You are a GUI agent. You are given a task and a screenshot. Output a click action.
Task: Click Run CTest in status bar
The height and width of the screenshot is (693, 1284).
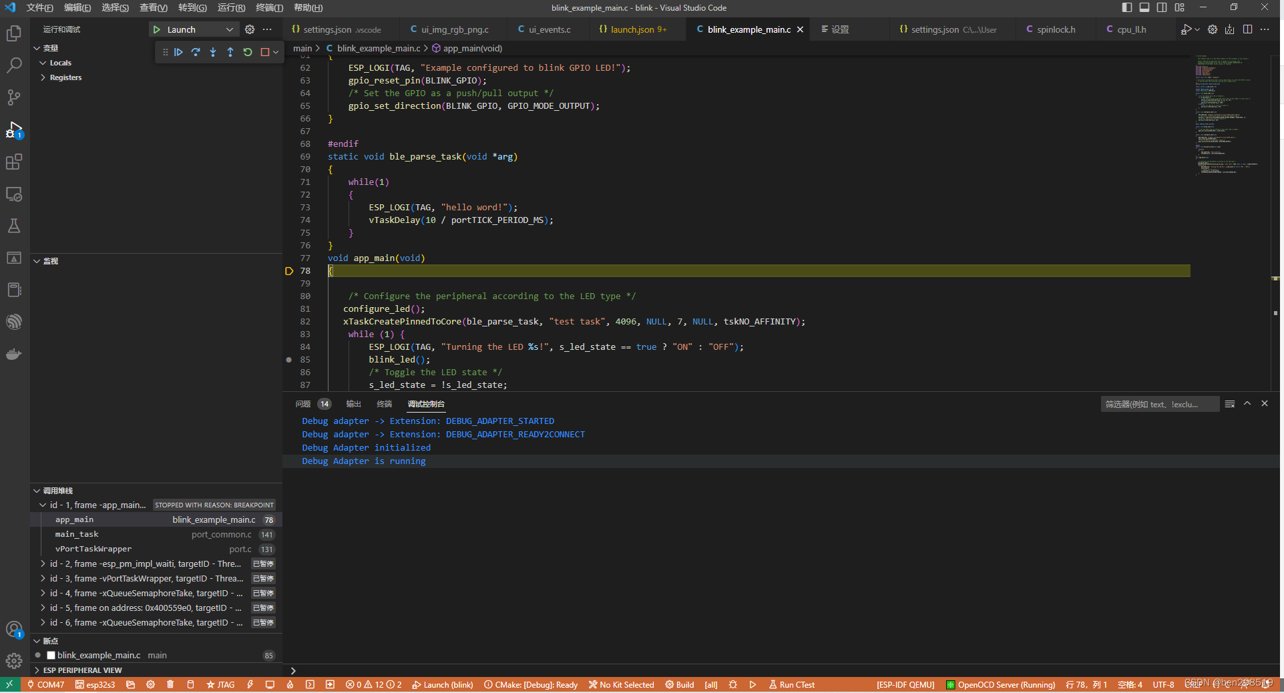click(792, 684)
